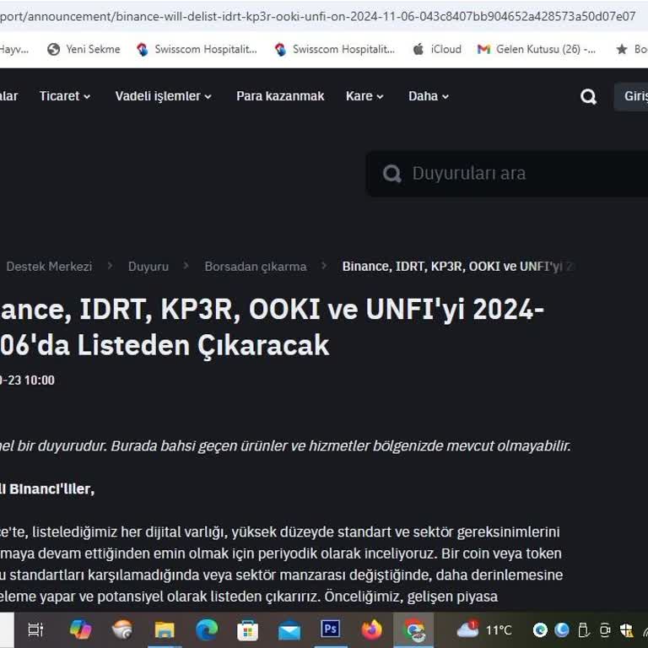Open the Para kazanmak menu item

(280, 96)
